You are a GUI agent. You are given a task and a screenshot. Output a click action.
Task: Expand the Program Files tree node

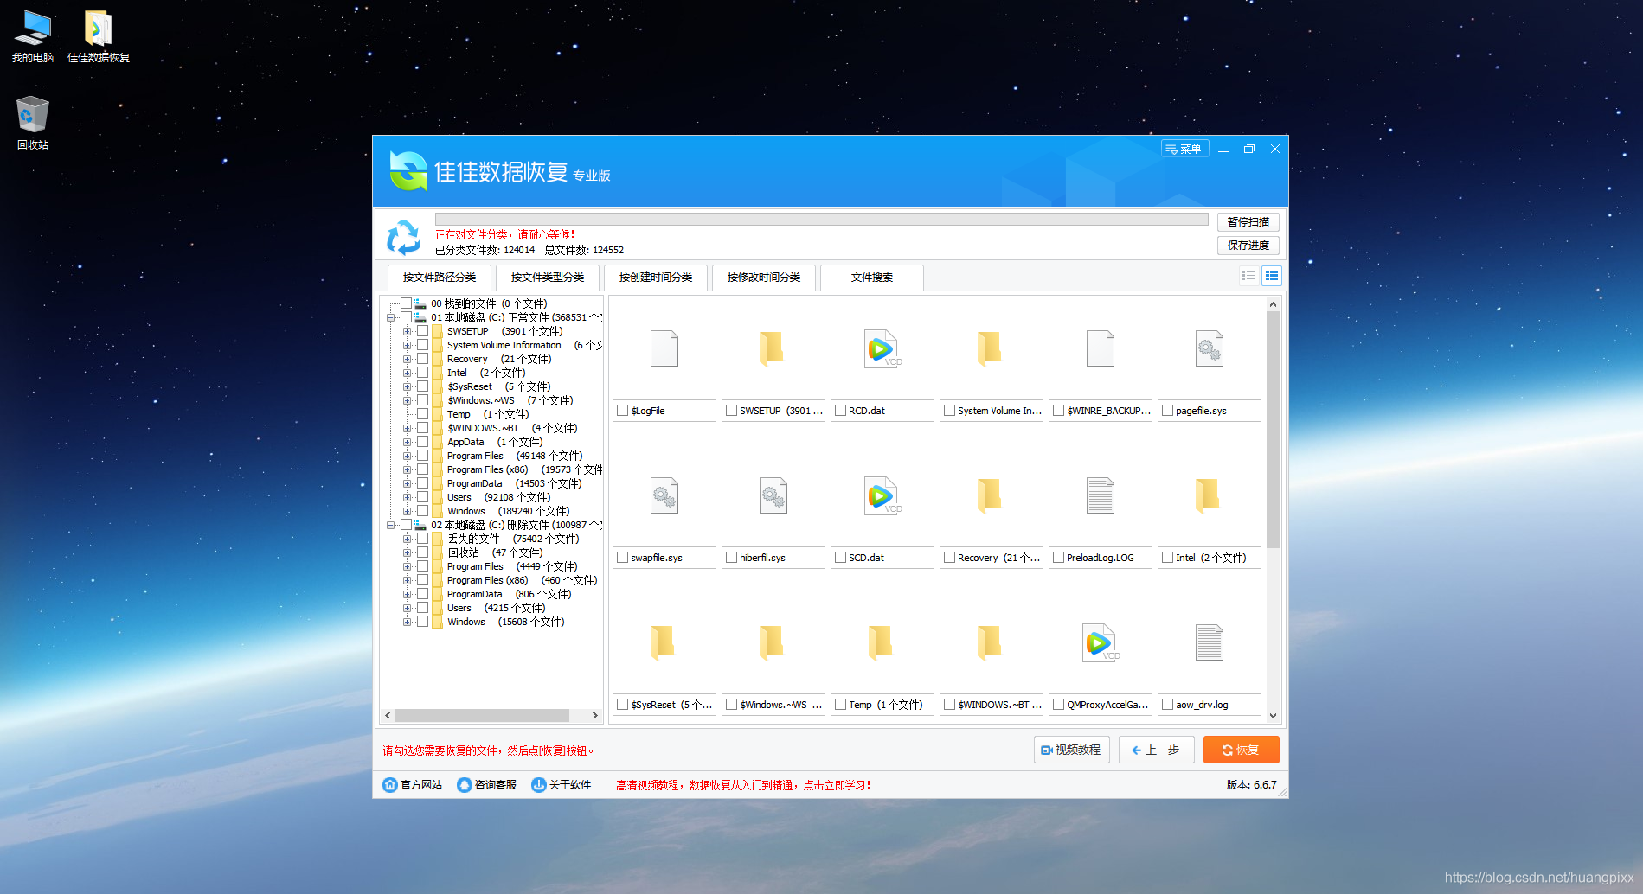click(408, 456)
